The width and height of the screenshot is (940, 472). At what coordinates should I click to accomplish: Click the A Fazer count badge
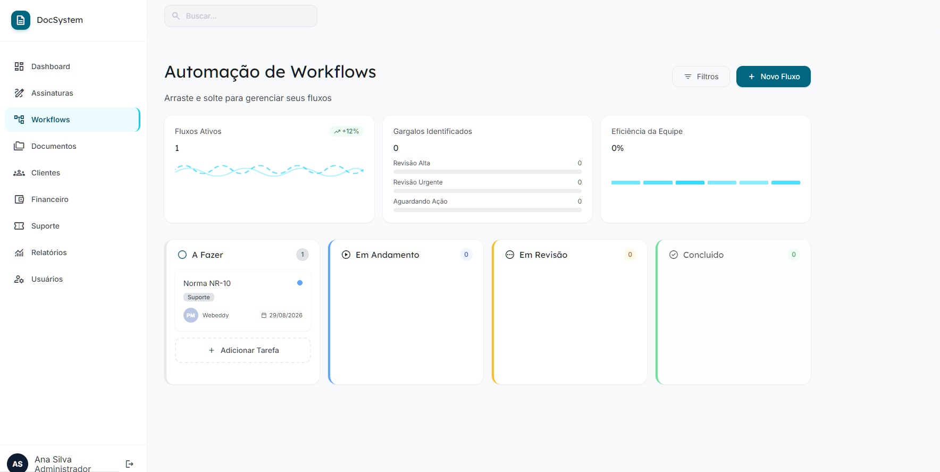coord(303,255)
